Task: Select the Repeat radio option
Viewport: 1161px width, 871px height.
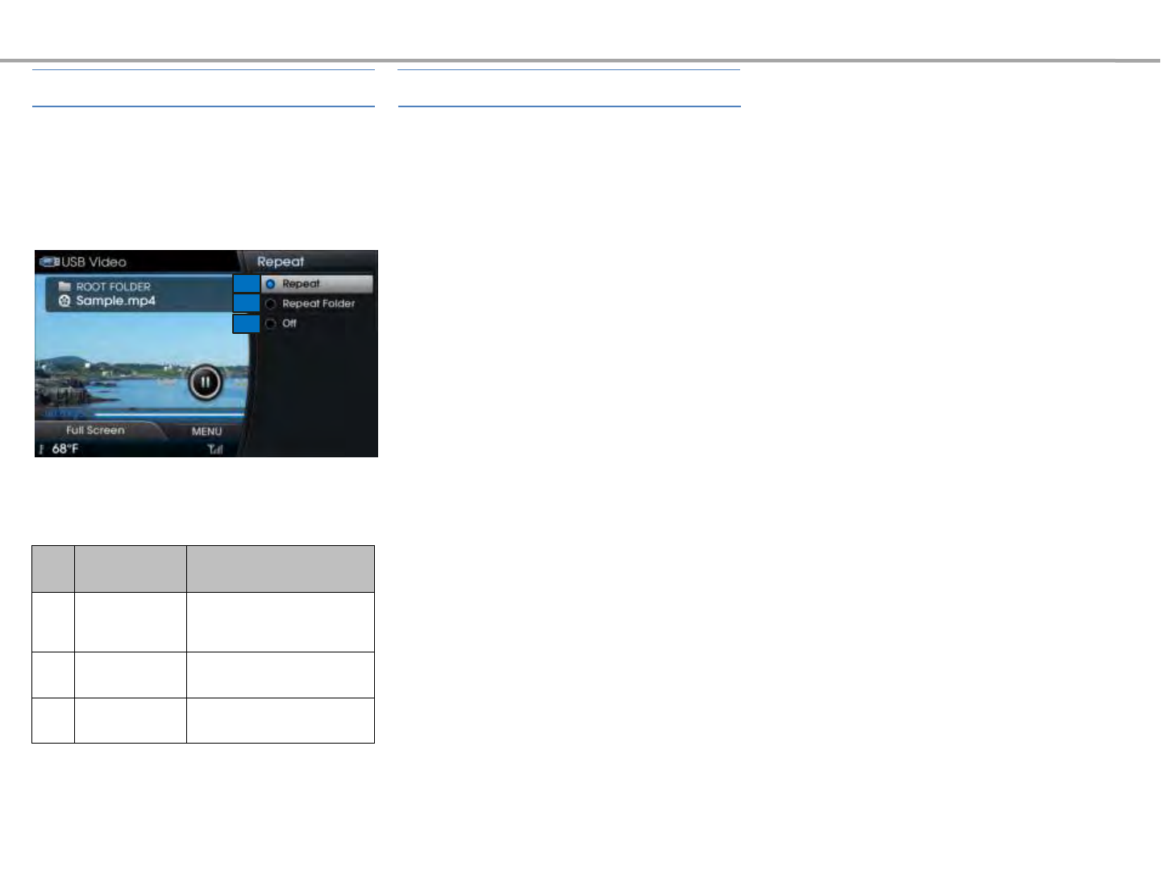Action: (317, 284)
